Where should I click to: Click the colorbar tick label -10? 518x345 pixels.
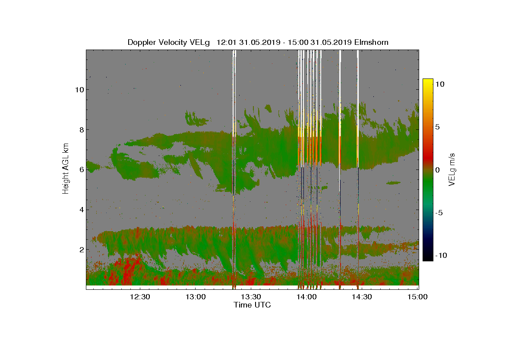(x=441, y=255)
